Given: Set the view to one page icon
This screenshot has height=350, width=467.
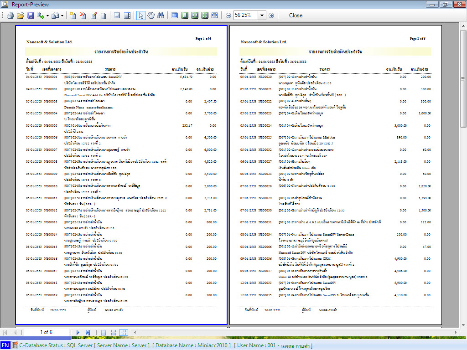Looking at the screenshot, I should click(185, 15).
